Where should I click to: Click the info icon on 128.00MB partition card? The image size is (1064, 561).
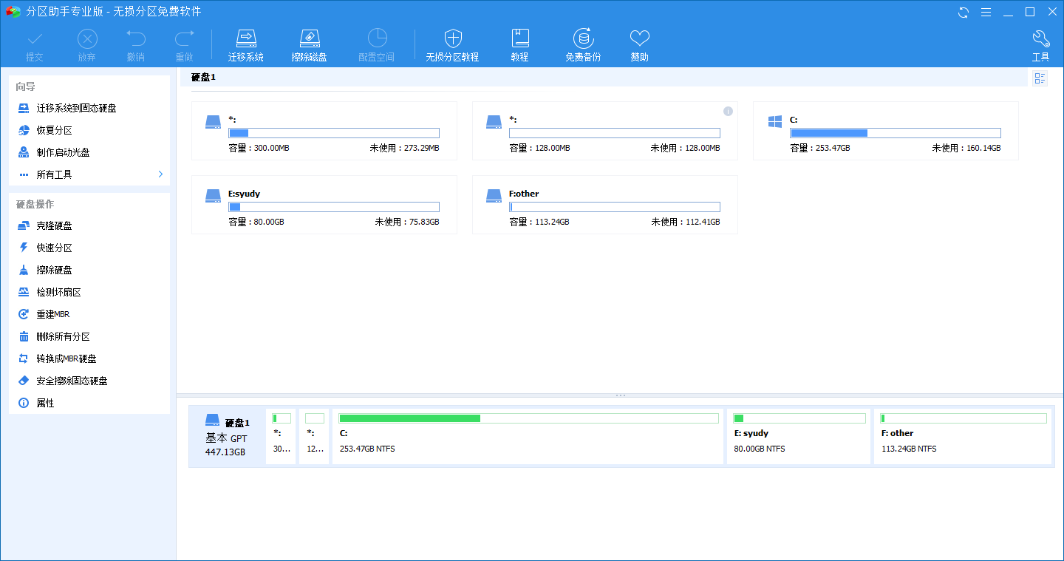(728, 111)
